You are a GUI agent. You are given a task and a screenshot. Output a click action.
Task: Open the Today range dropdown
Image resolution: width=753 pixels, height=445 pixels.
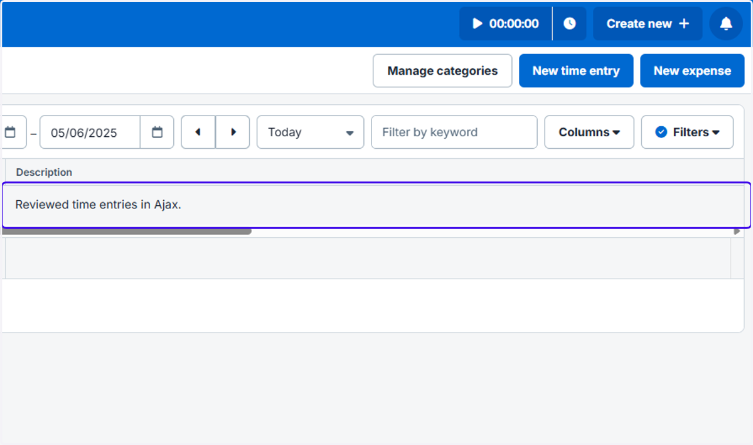[311, 132]
